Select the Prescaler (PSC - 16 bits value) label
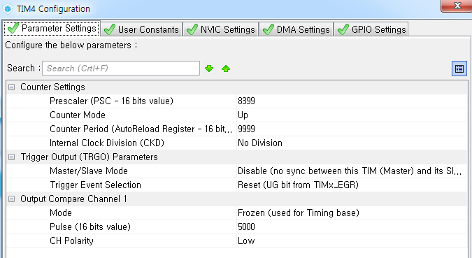Screen dimensions: 472x258 pos(111,101)
